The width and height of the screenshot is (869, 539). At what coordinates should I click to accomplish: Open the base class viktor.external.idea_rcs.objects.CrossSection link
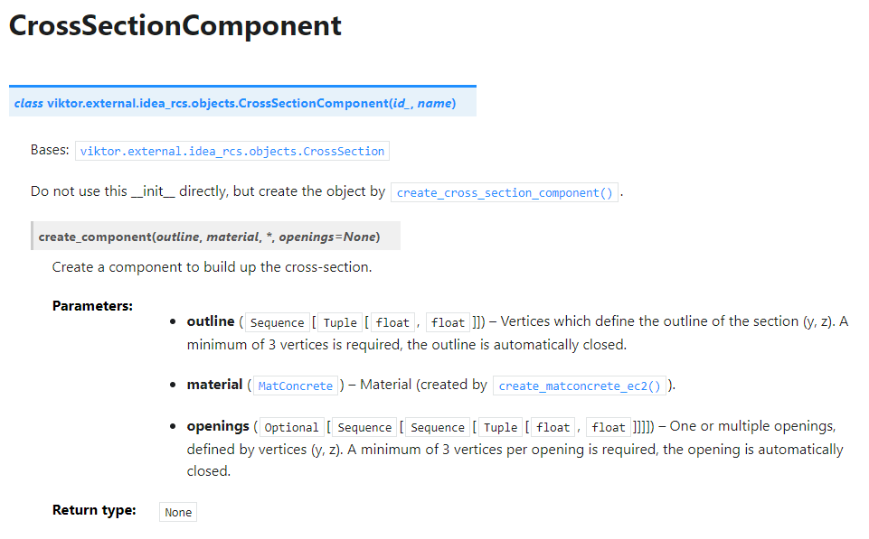point(232,151)
